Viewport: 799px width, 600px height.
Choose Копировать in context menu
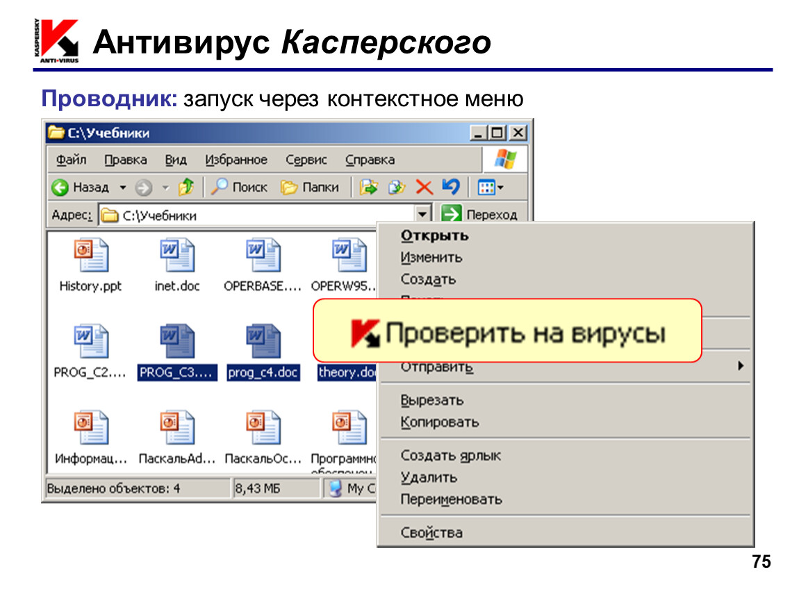[x=440, y=422]
